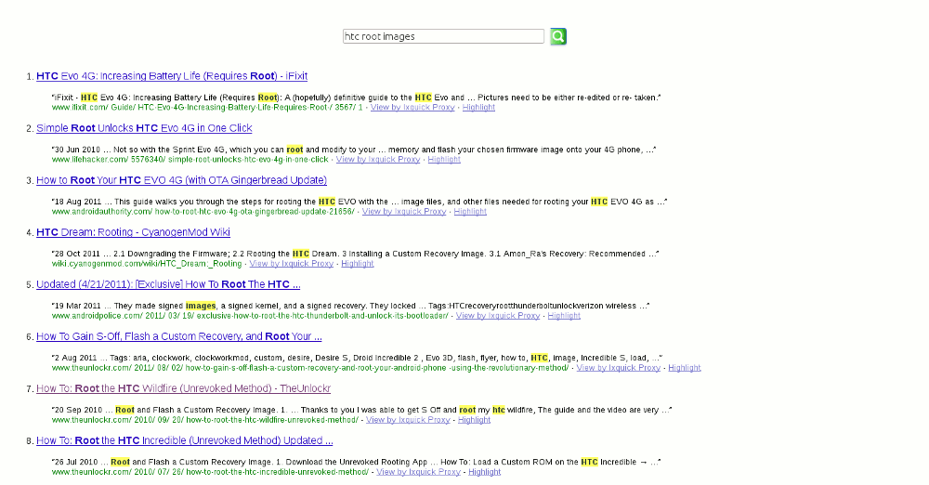Click the snippet text starting '26 Jul 2010'
929x485 pixels.
(x=356, y=463)
